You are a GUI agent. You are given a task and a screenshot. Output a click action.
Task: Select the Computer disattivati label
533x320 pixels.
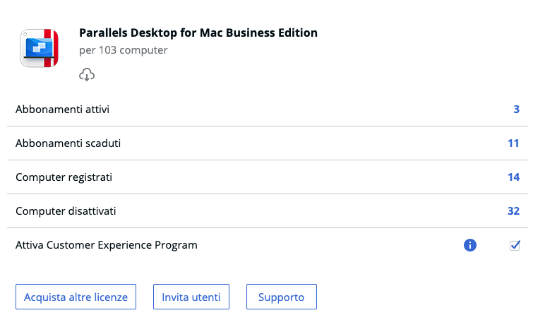66,211
